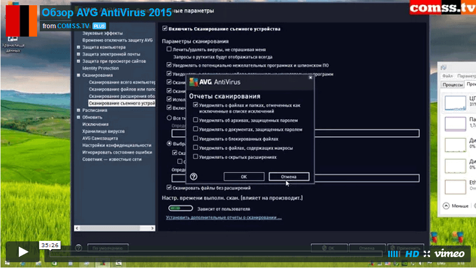Adjust volume with the Vimeo volume bars

(394, 254)
